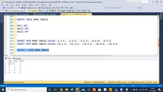Image resolution: width=163 pixels, height=92 pixels.
Task: Open the Window menu
Action: 44,5
